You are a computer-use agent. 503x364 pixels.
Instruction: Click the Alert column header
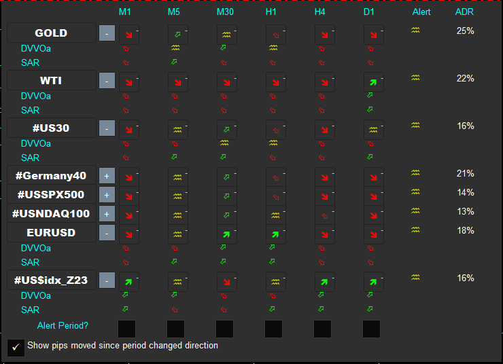coord(421,12)
